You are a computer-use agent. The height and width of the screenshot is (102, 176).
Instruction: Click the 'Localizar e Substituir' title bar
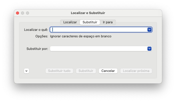[88, 13]
